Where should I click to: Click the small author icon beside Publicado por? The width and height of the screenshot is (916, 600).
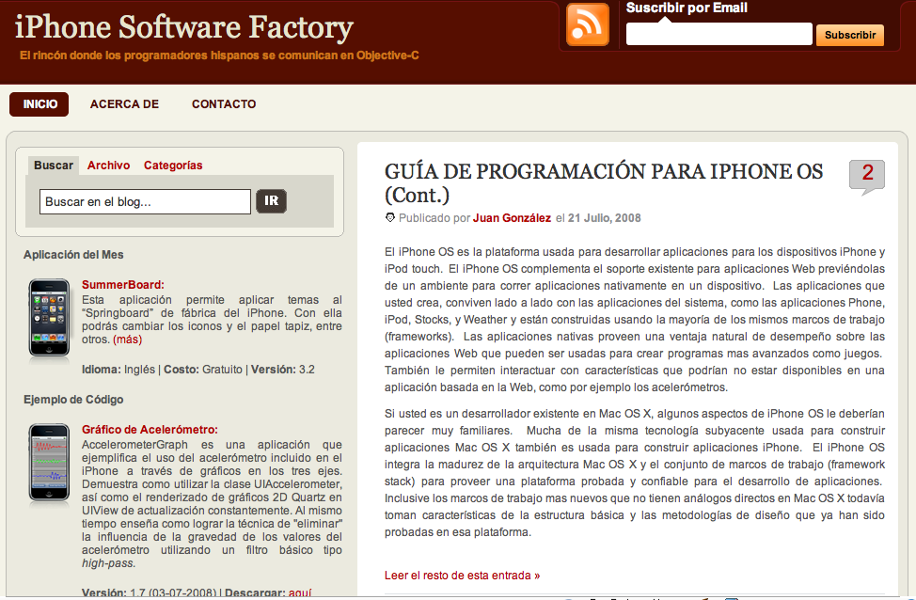[390, 218]
